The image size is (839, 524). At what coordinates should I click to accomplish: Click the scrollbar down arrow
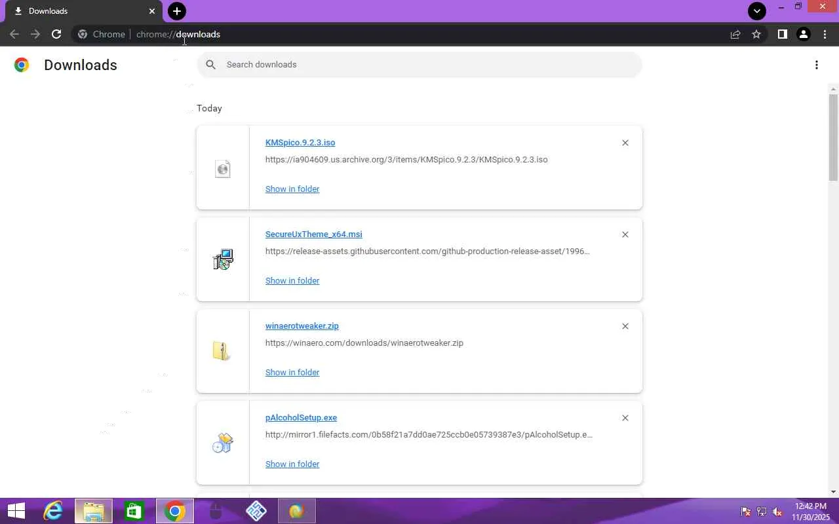pos(833,492)
